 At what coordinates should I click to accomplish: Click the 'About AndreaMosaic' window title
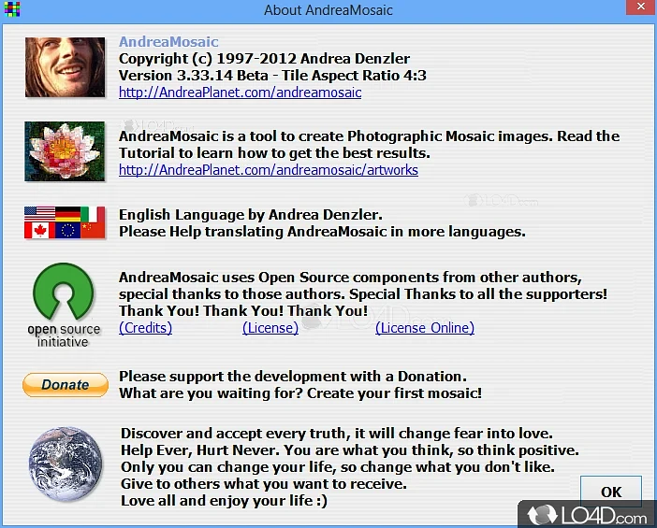point(328,10)
